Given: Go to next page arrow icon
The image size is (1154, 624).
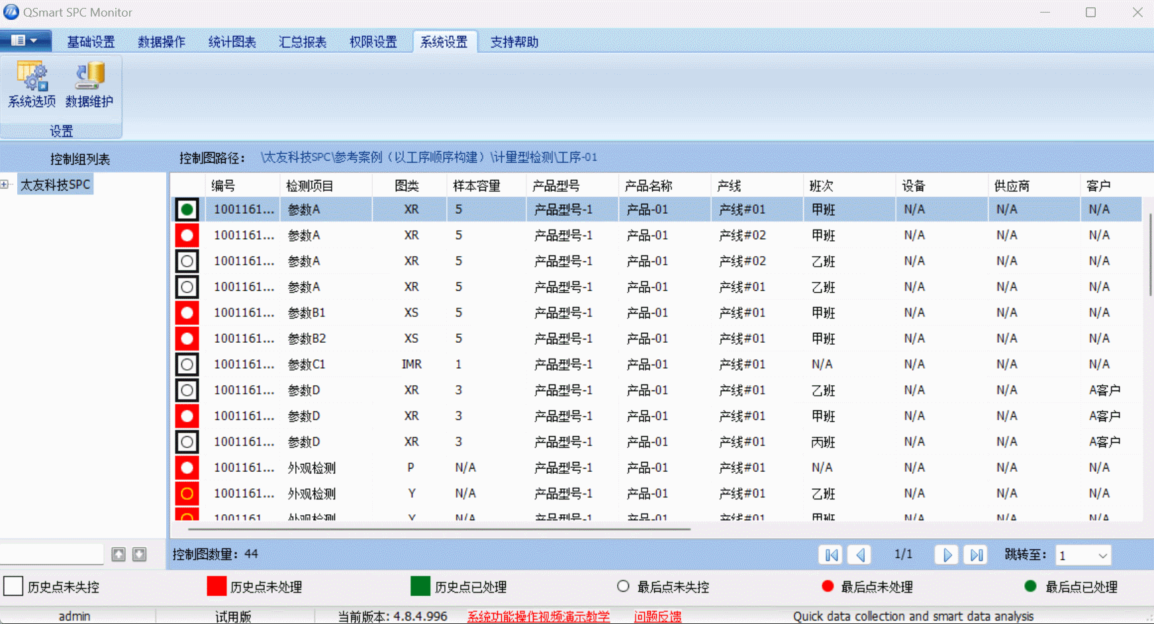Looking at the screenshot, I should 947,555.
